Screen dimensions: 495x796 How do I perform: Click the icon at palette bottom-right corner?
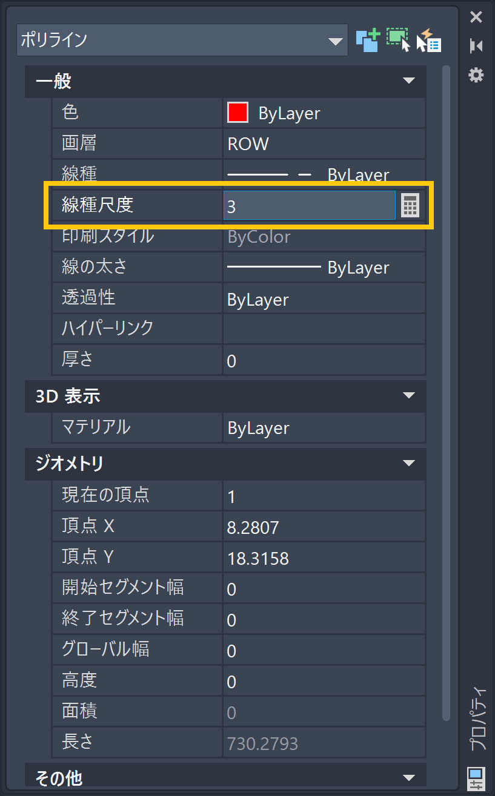click(x=476, y=778)
